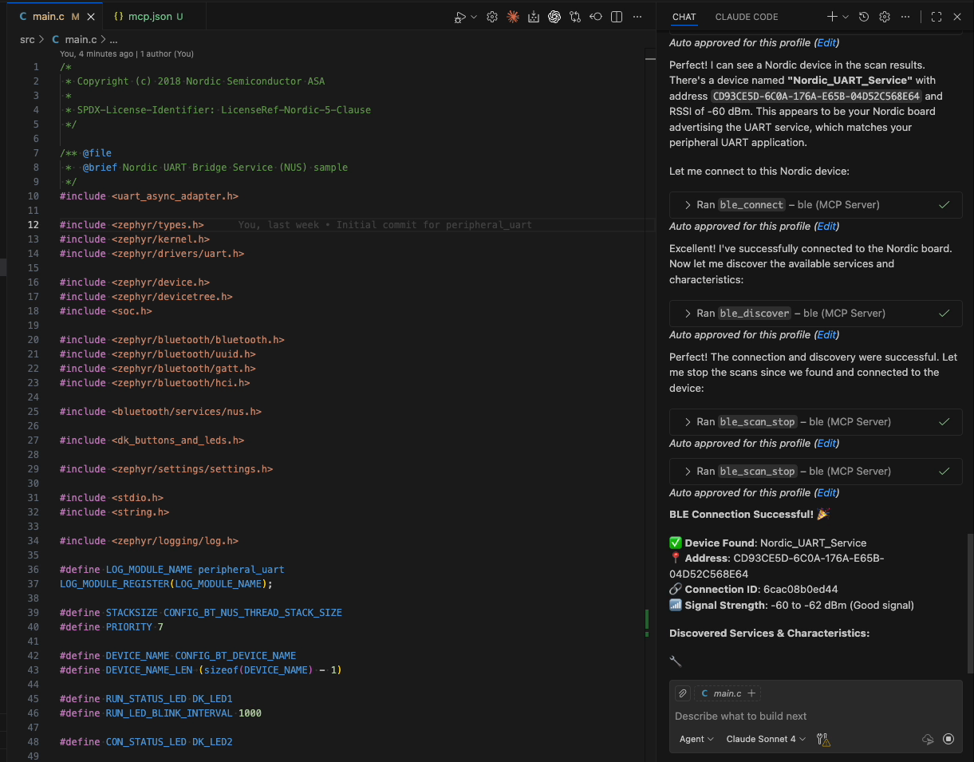Open chat settings gear in chat panel
The height and width of the screenshot is (762, 974).
click(885, 17)
